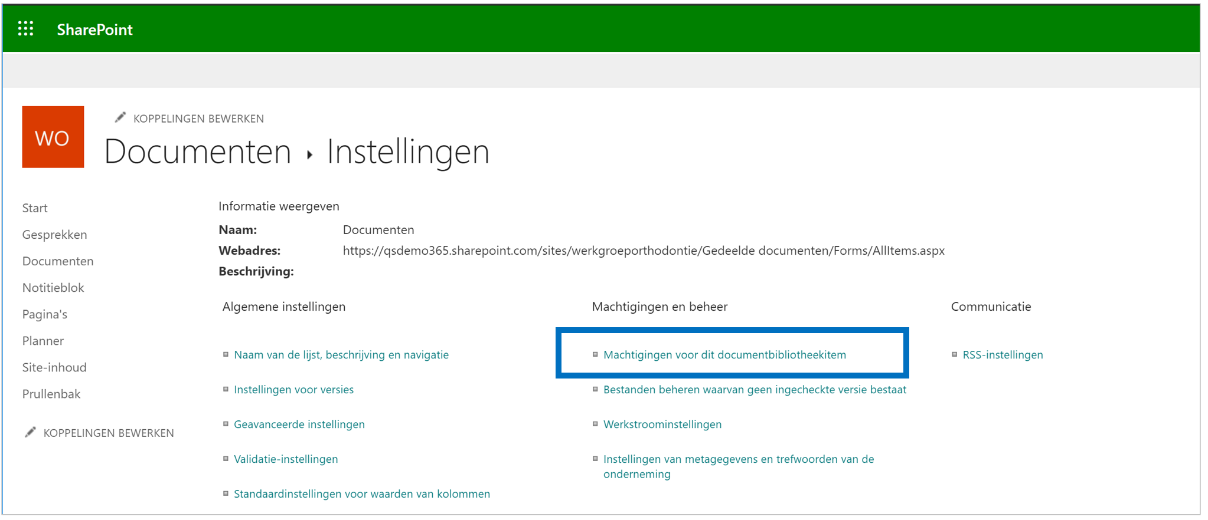Open the Documenten breadcrumb in page title

pyautogui.click(x=198, y=152)
